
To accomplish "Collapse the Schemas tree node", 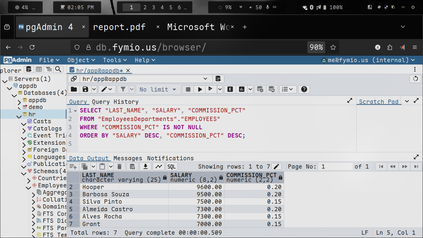I will click(x=24, y=173).
